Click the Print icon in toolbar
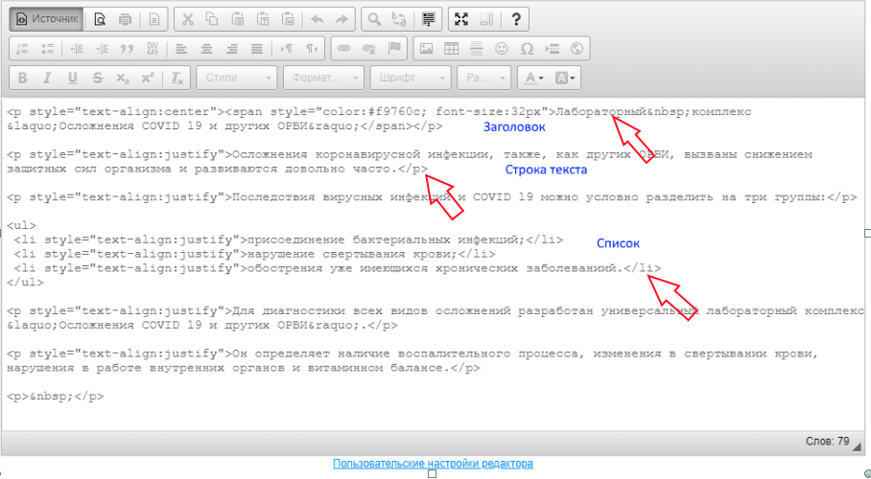Image resolution: width=871 pixels, height=479 pixels. 126,19
